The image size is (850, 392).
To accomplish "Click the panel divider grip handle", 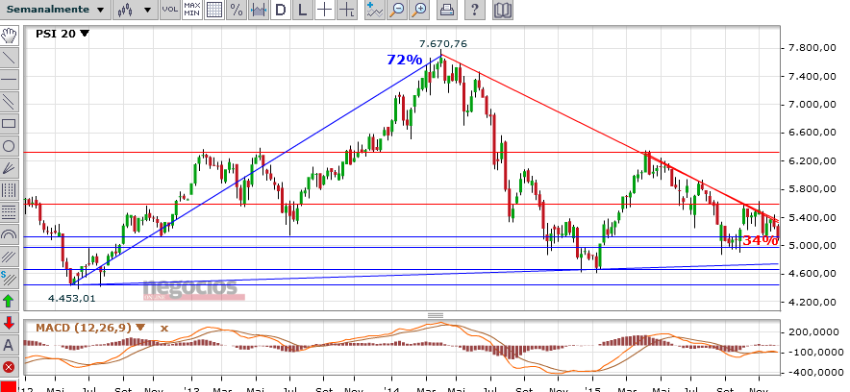I will (436, 316).
